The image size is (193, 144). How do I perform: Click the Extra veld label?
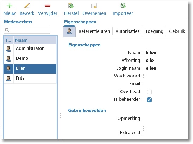point(131,133)
